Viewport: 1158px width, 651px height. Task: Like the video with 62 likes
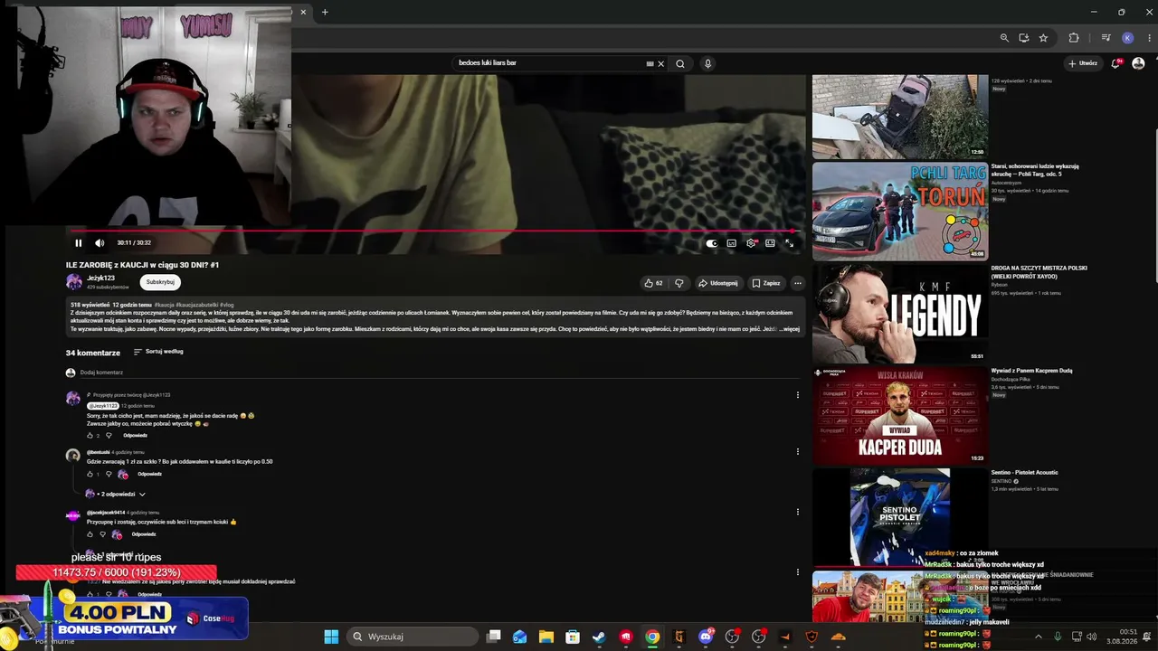click(653, 283)
